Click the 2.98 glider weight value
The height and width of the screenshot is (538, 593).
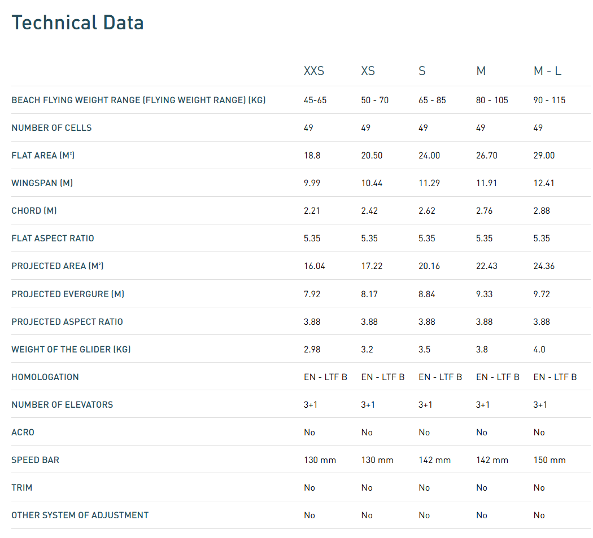coord(312,350)
